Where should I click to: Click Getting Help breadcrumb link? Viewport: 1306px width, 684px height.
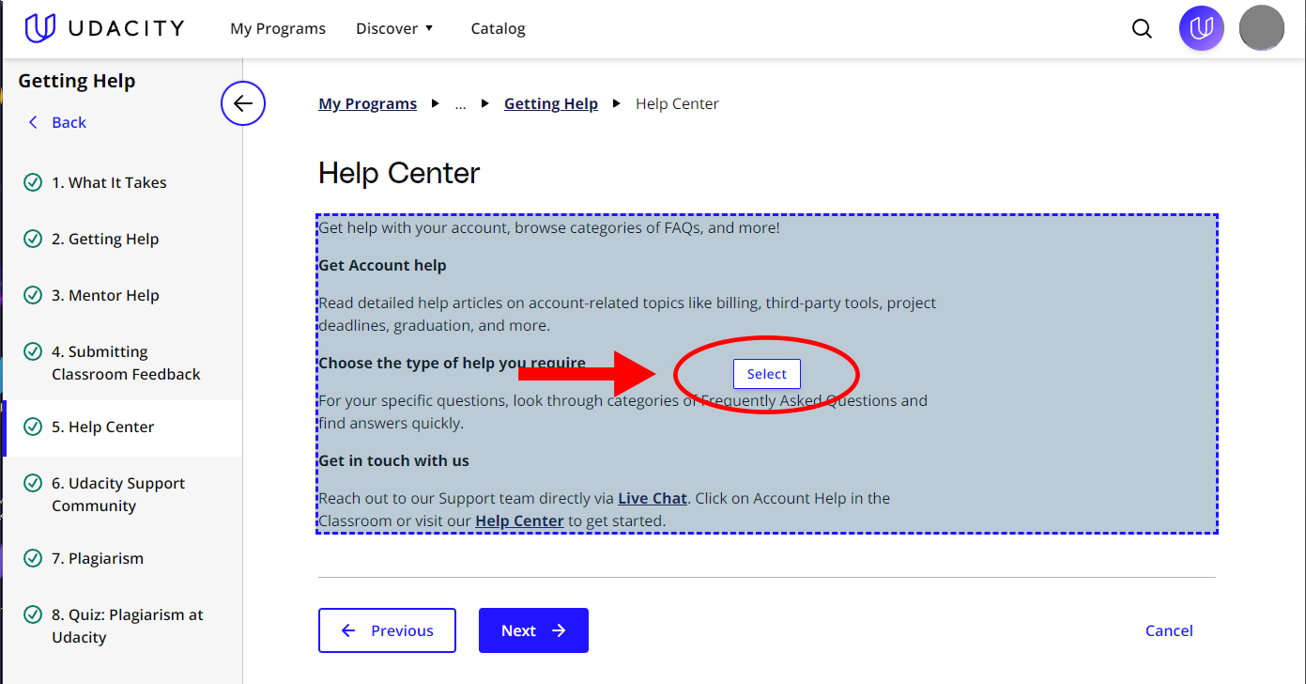pyautogui.click(x=551, y=104)
